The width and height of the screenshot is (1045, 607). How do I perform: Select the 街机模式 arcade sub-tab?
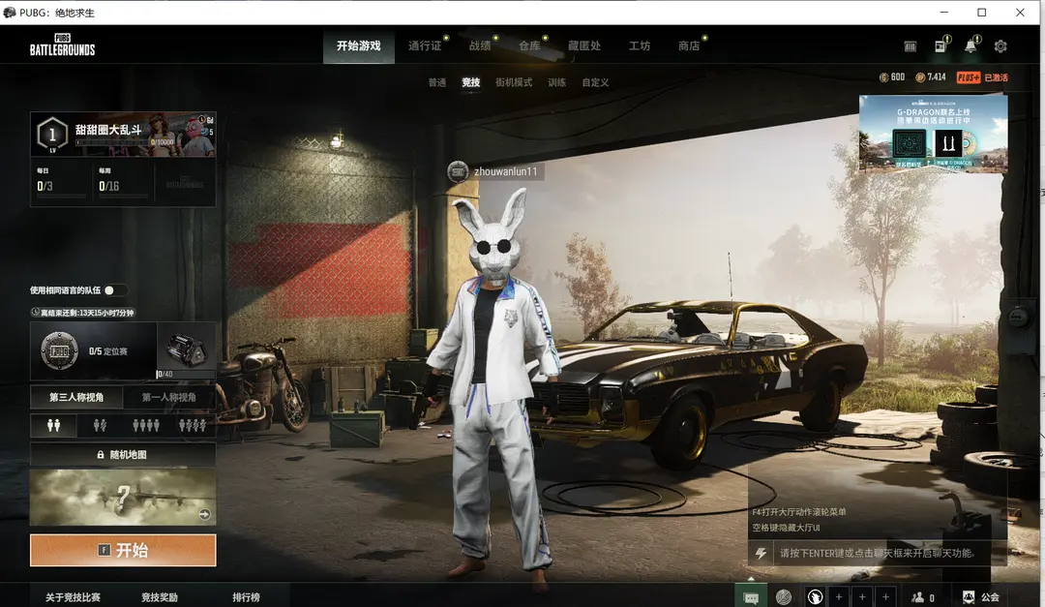(514, 82)
